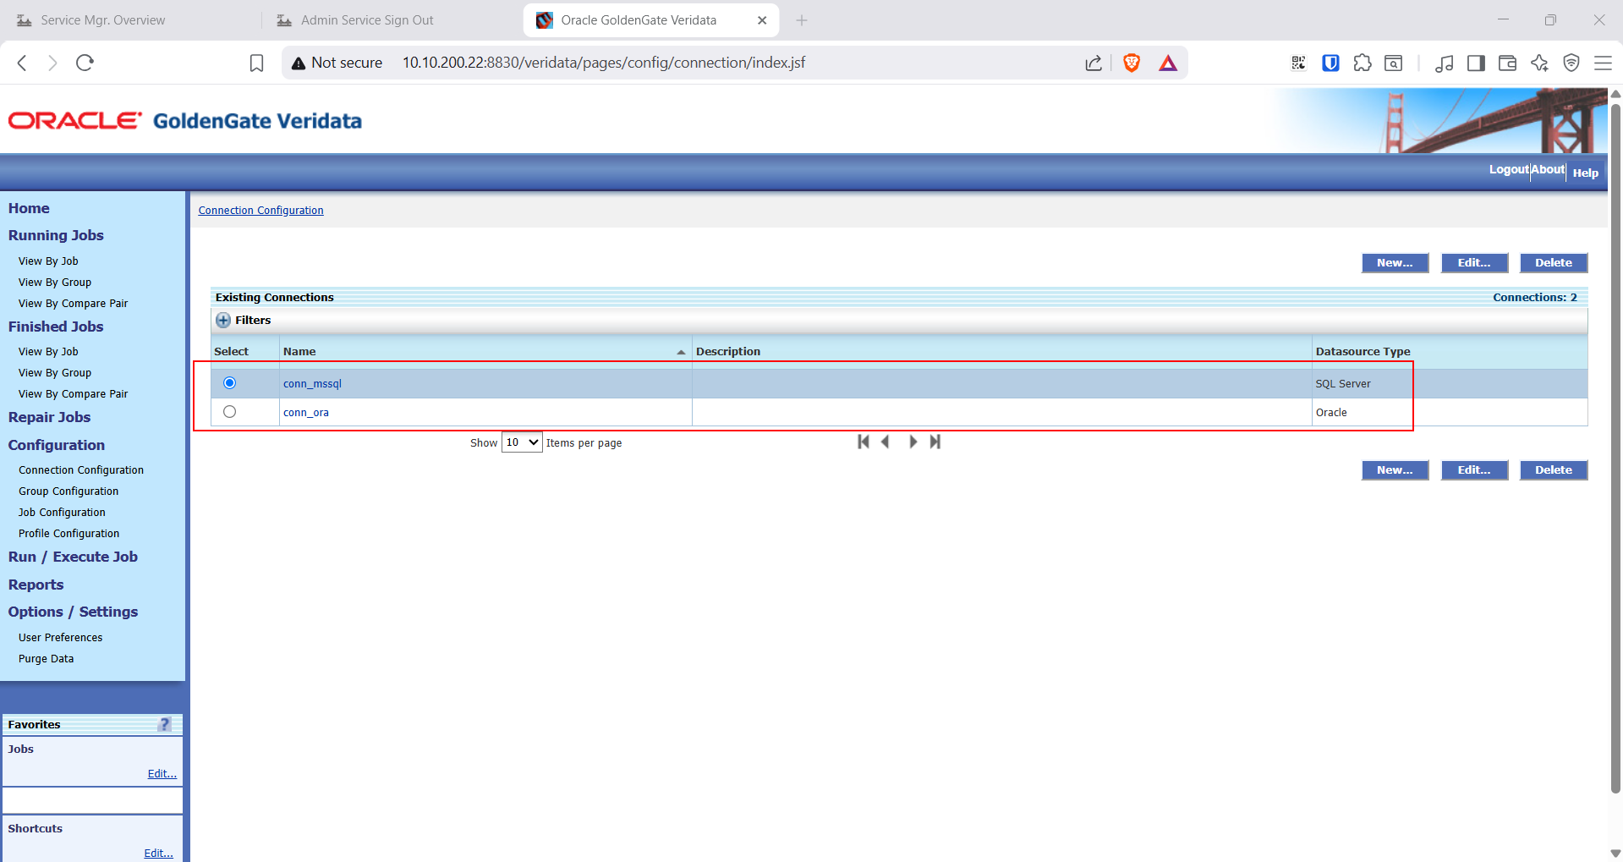Image resolution: width=1623 pixels, height=862 pixels.
Task: Close the Oracle GoldenGate Veridata tab
Action: coord(762,20)
